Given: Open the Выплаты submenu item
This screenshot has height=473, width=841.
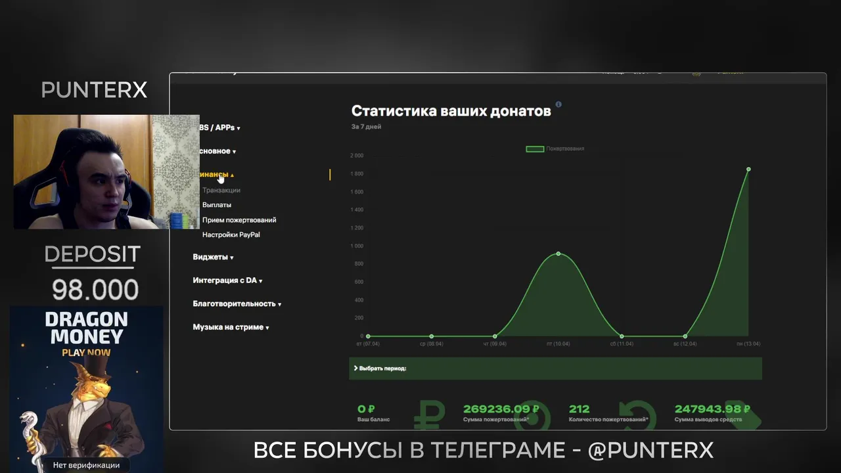Looking at the screenshot, I should [217, 205].
